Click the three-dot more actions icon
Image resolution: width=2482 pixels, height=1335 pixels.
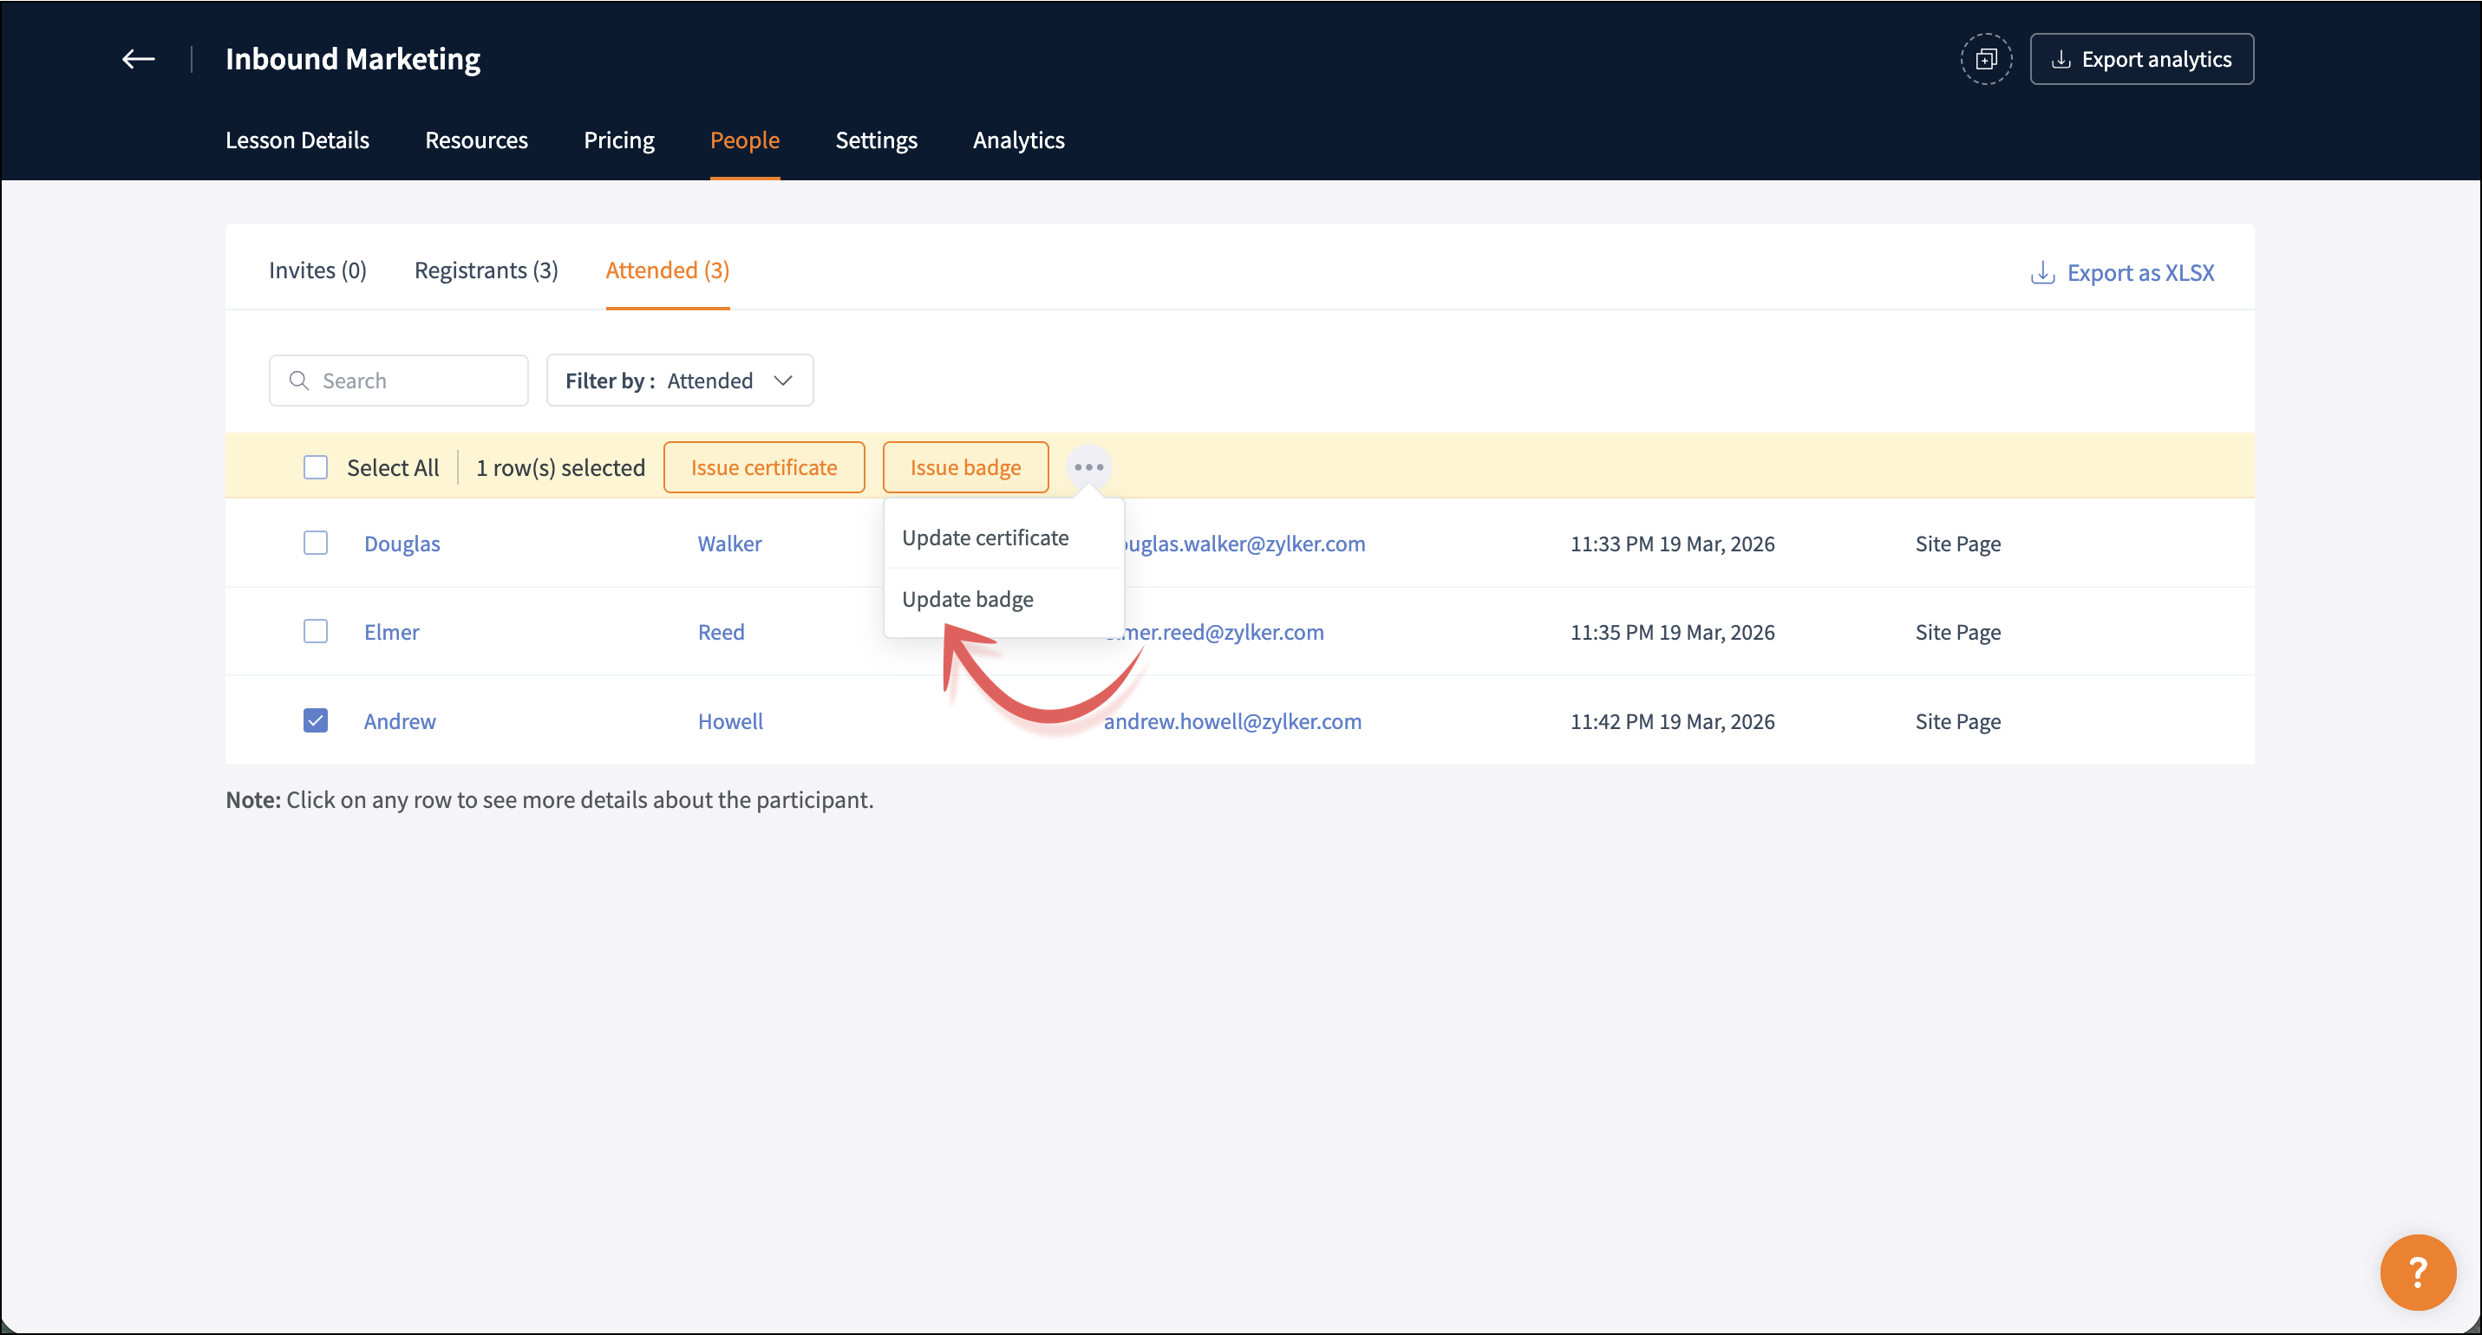[x=1088, y=467]
